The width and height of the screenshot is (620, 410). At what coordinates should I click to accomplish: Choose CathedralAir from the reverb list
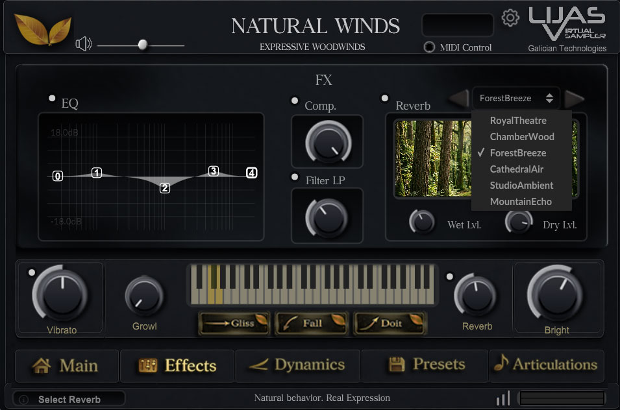(521, 169)
